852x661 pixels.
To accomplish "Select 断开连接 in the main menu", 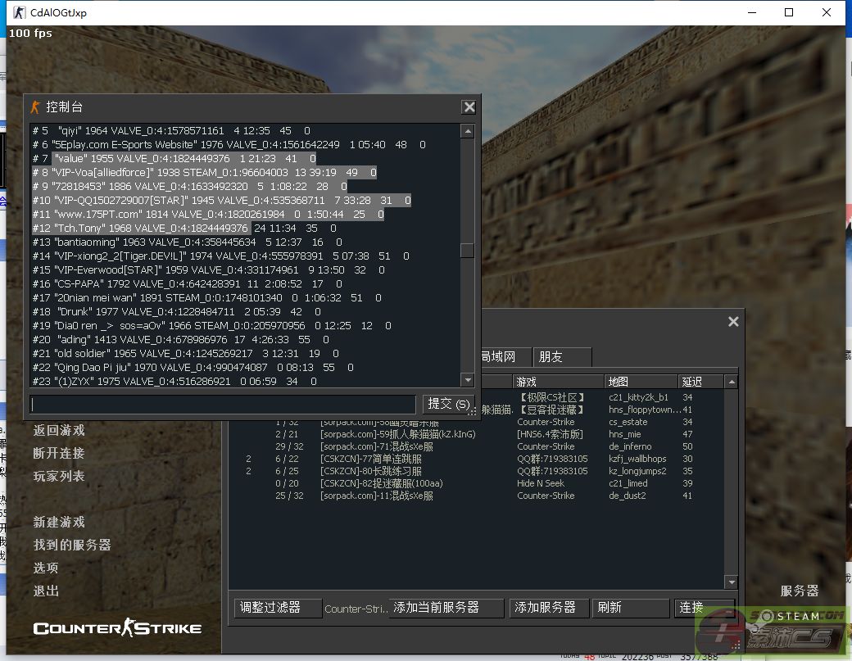I will tap(59, 453).
